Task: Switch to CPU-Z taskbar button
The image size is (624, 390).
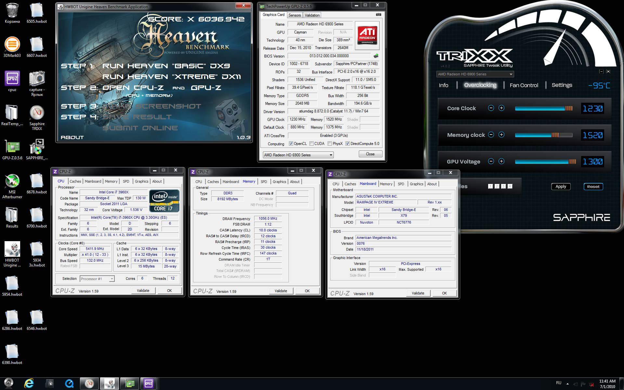Action: click(149, 384)
